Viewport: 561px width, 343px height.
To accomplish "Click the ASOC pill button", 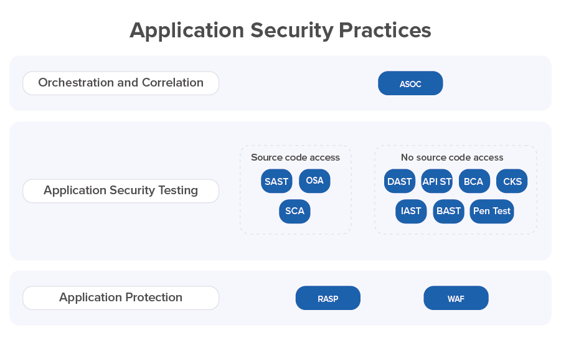I will [410, 83].
